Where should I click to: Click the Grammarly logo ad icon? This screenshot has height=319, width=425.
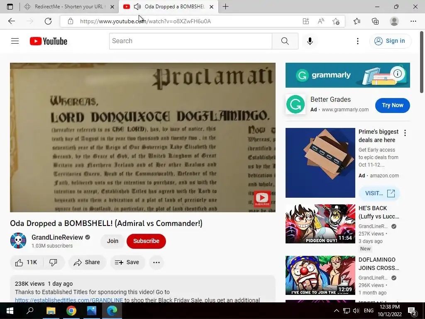point(295,104)
